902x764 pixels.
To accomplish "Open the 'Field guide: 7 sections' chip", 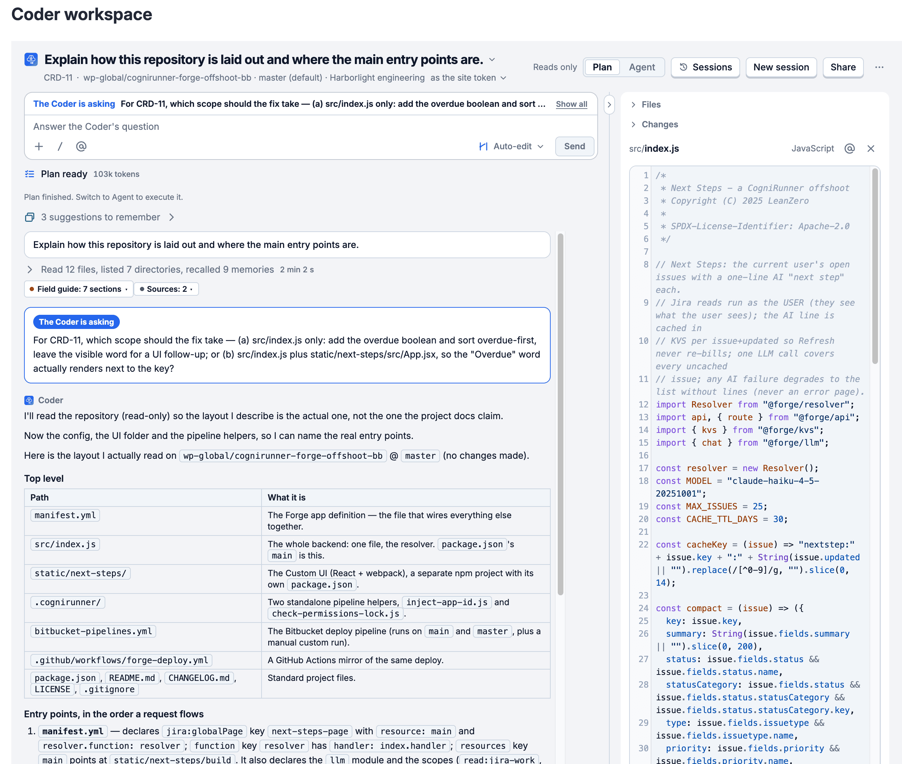I will 78,289.
